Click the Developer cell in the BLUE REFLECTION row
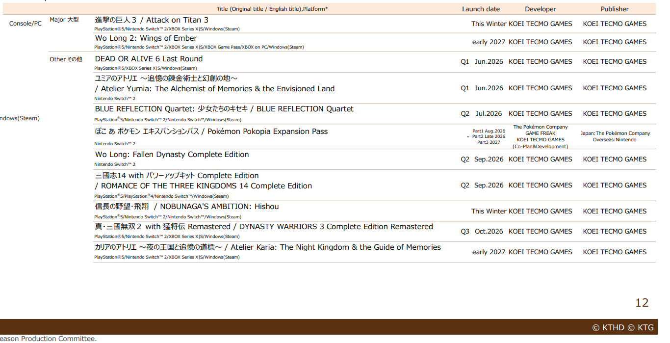The width and height of the screenshot is (670, 343). coord(540,114)
